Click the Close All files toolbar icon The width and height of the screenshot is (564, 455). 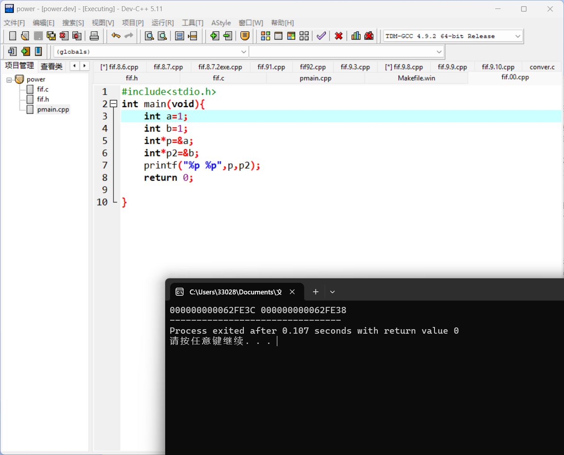point(77,36)
